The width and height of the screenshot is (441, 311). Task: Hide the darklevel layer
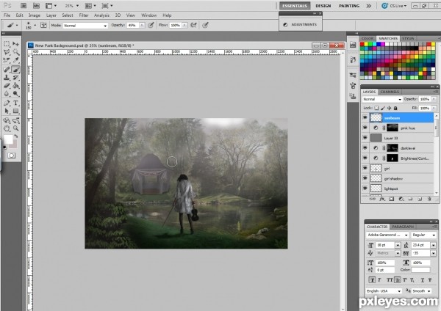tap(365, 148)
